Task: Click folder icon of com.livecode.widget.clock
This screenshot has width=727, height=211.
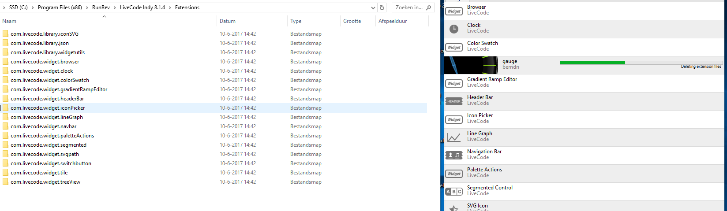Action: pos(5,70)
